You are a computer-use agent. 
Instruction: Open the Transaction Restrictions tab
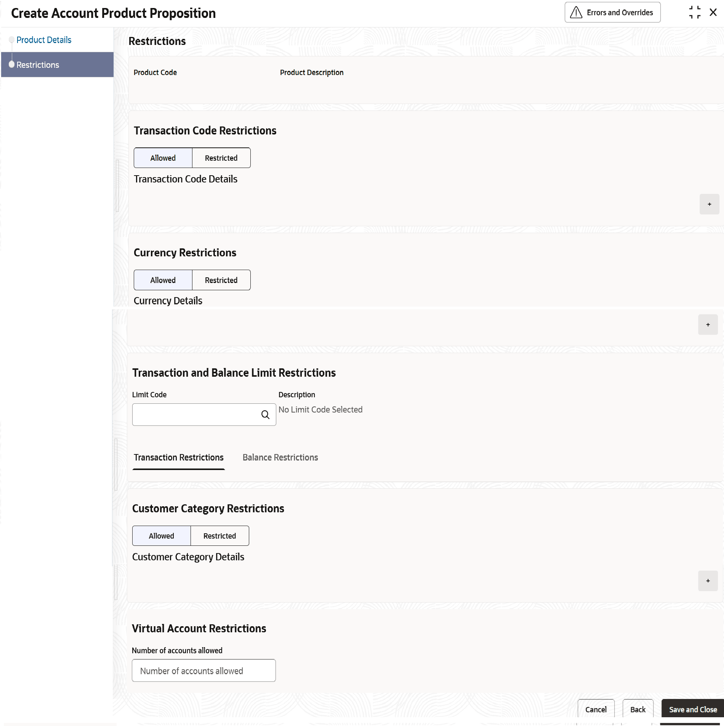(x=179, y=457)
